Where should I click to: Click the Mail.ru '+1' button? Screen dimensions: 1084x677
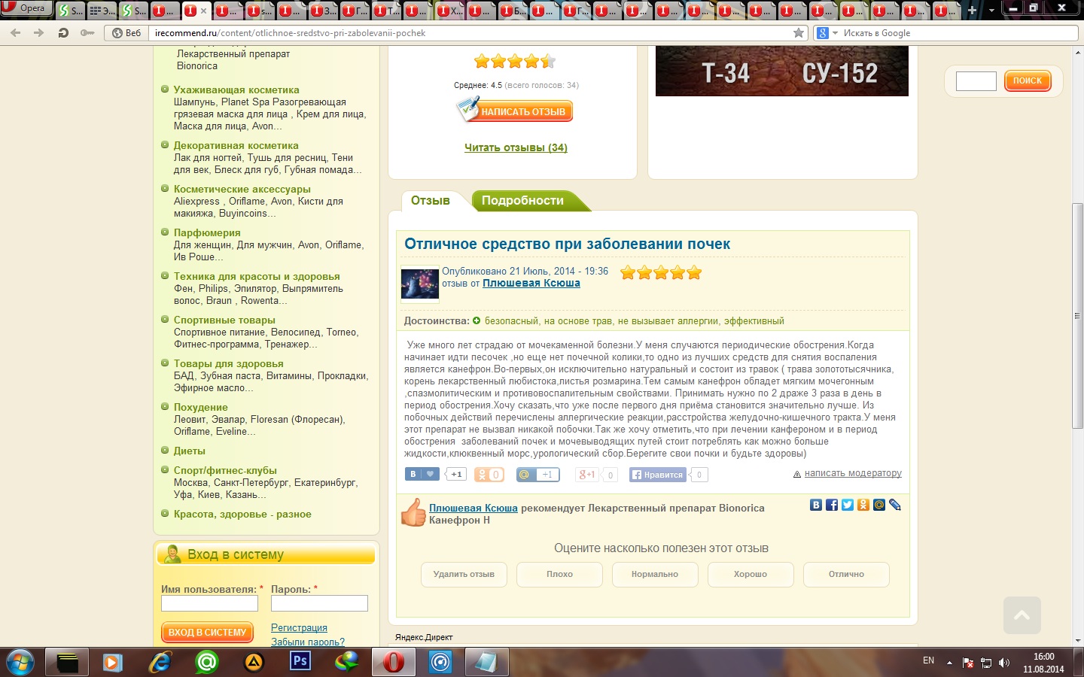click(537, 475)
